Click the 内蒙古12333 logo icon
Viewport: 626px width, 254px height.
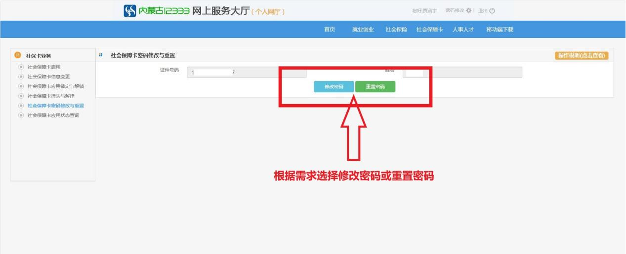click(x=129, y=10)
